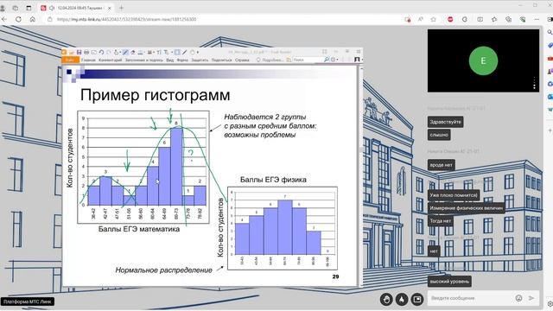
Task: Open video tile options menu (three dots)
Action: pos(535,83)
